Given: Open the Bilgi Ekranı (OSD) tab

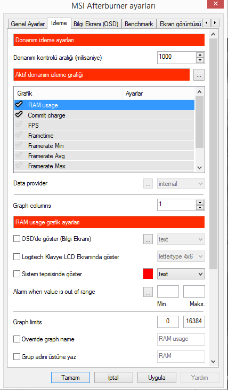Looking at the screenshot, I should click(96, 24).
